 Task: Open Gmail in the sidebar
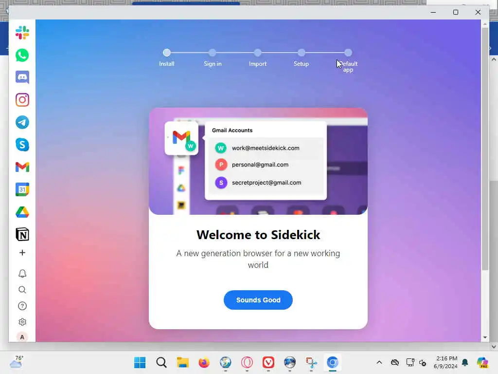(x=22, y=167)
